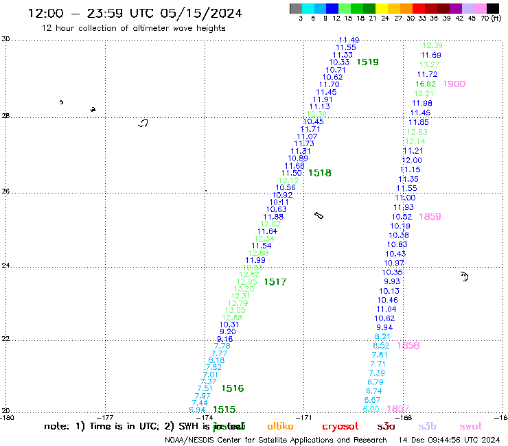Click the pink time label 1859
508x446 pixels.
[x=430, y=217]
